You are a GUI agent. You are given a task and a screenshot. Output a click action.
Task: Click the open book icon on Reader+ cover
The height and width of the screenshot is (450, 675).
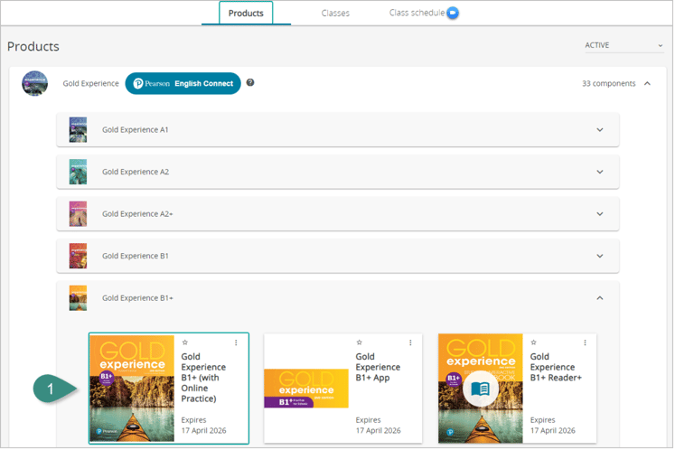[x=480, y=389]
